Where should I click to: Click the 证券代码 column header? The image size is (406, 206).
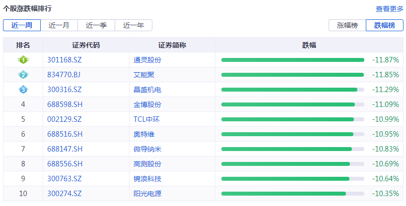click(86, 45)
